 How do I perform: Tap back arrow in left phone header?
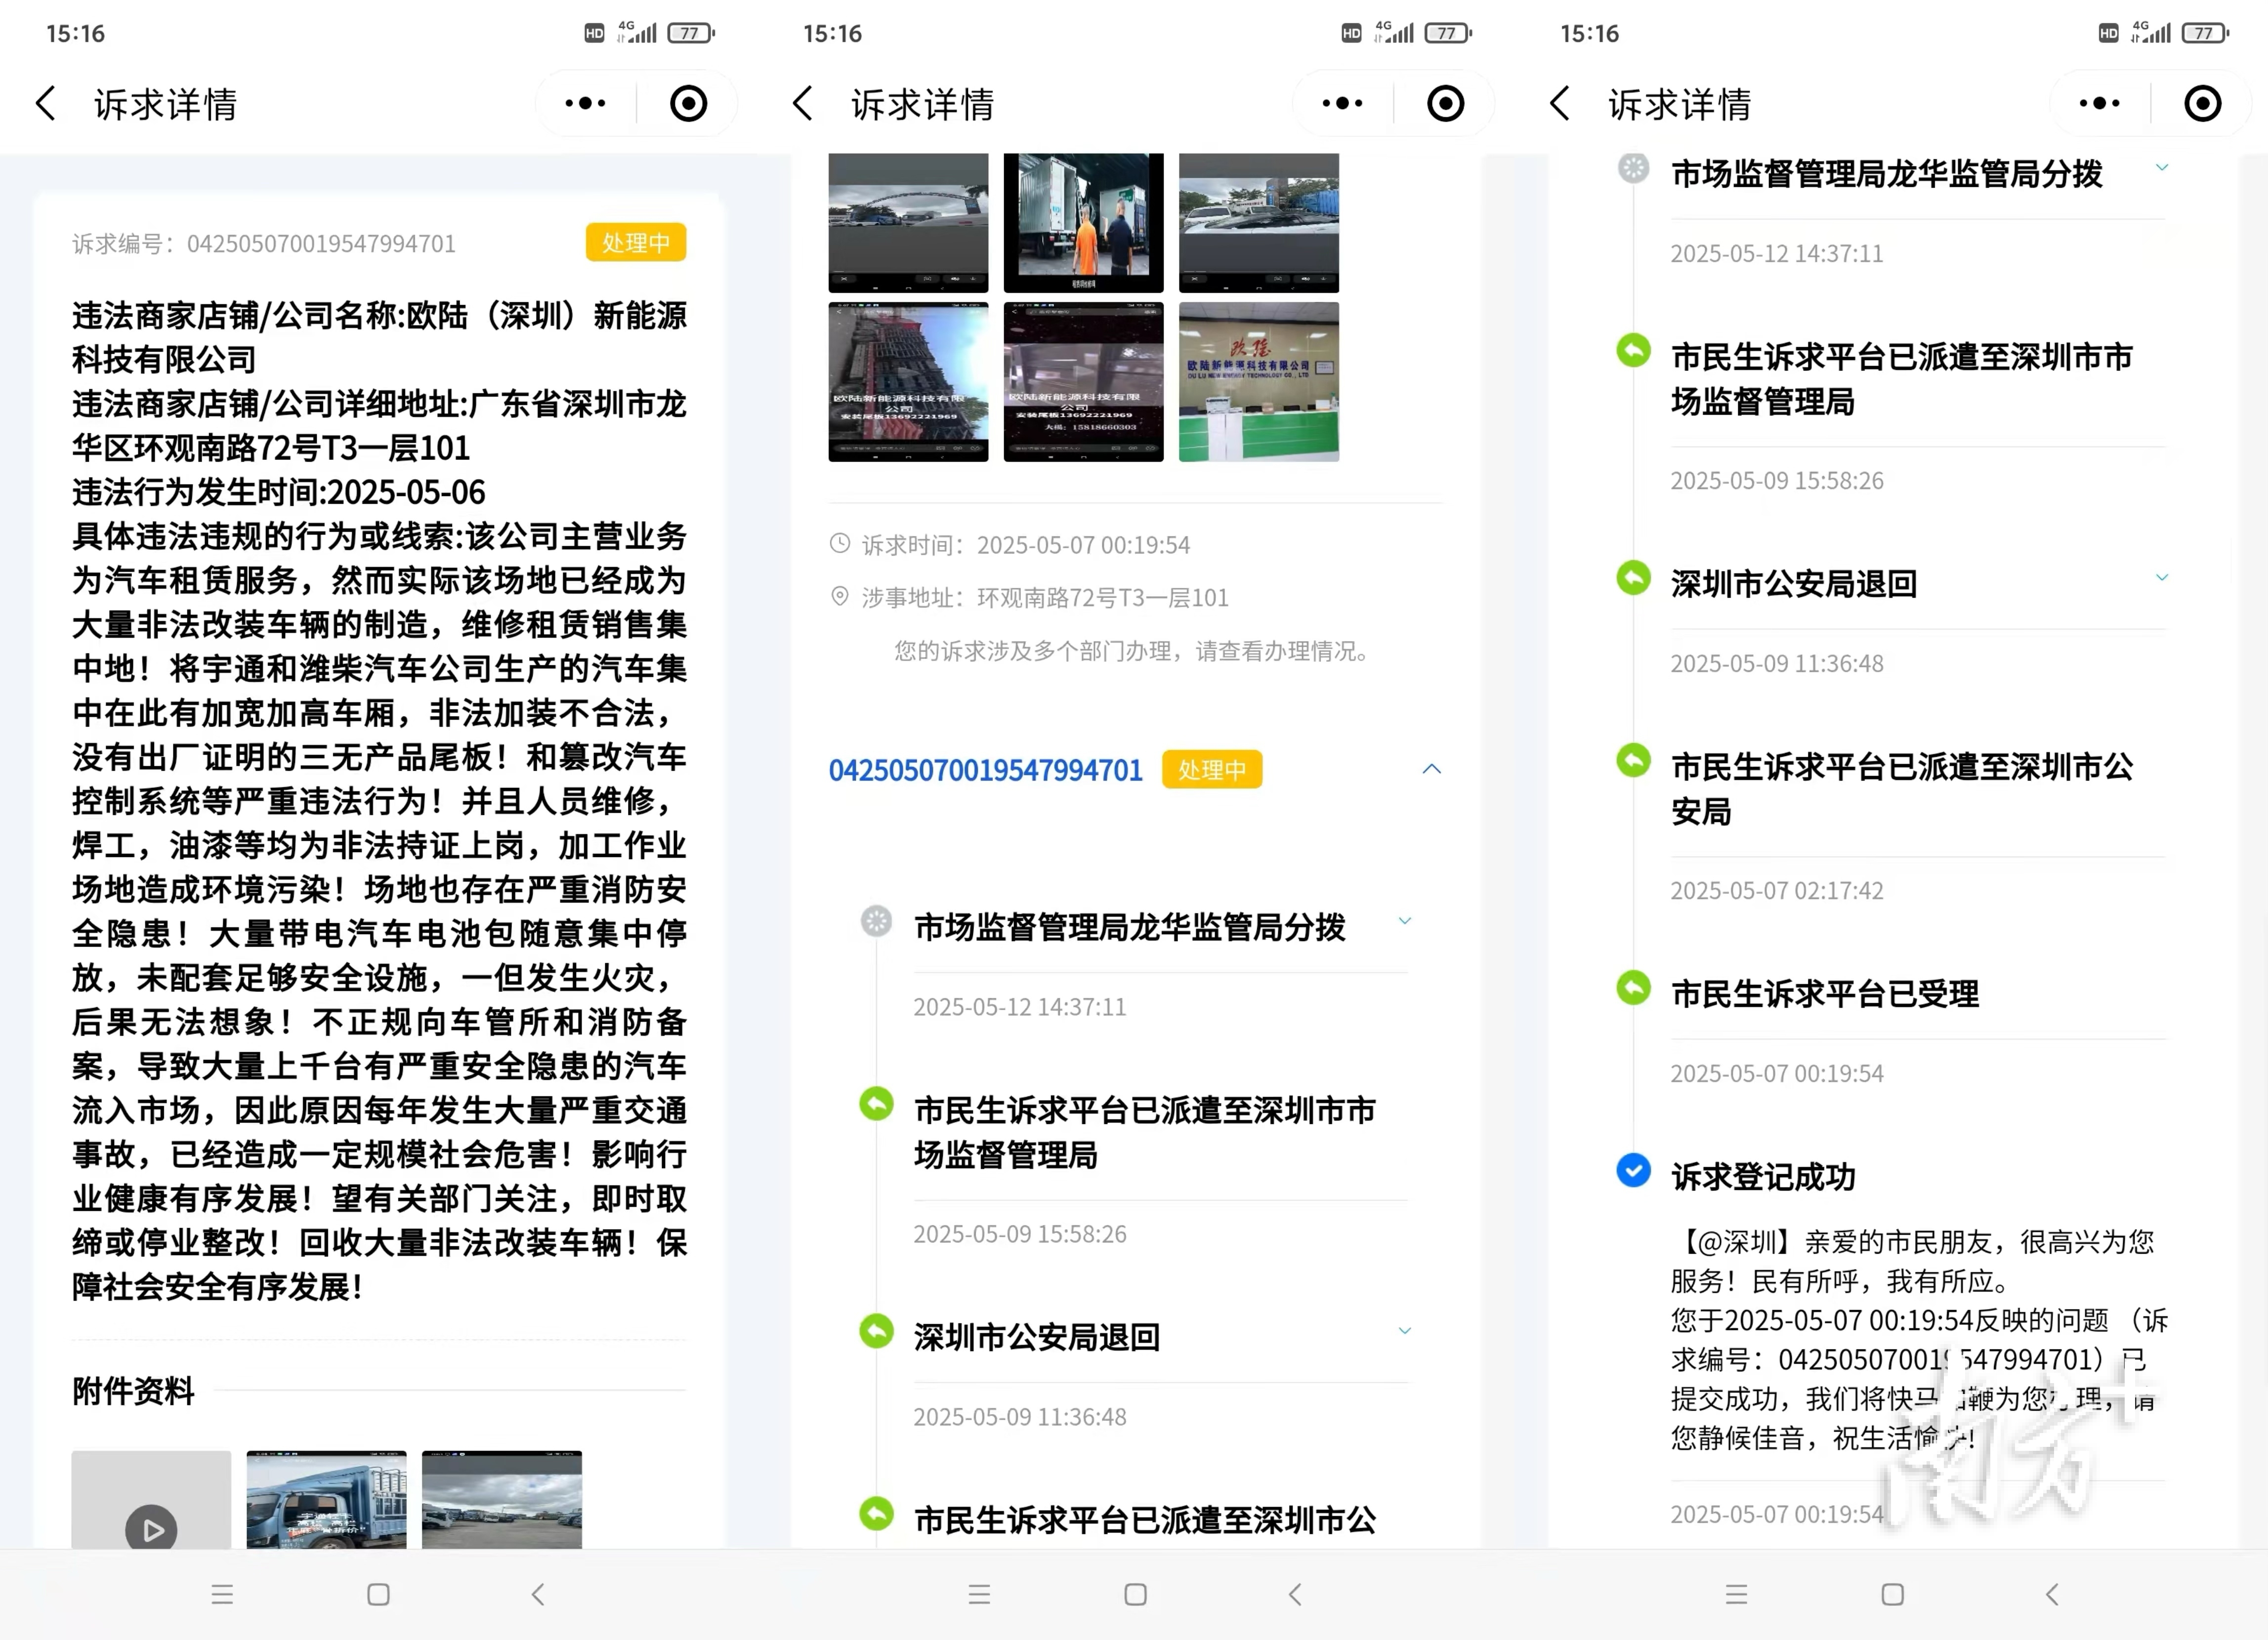[x=46, y=103]
